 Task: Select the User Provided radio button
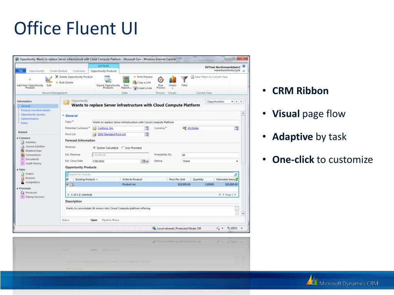click(123, 148)
